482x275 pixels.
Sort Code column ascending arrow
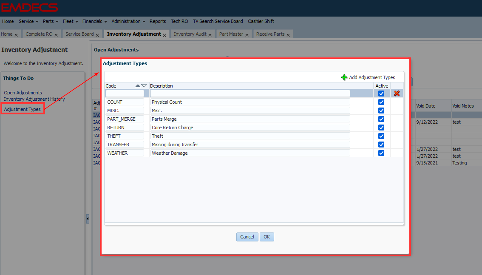[x=138, y=86]
